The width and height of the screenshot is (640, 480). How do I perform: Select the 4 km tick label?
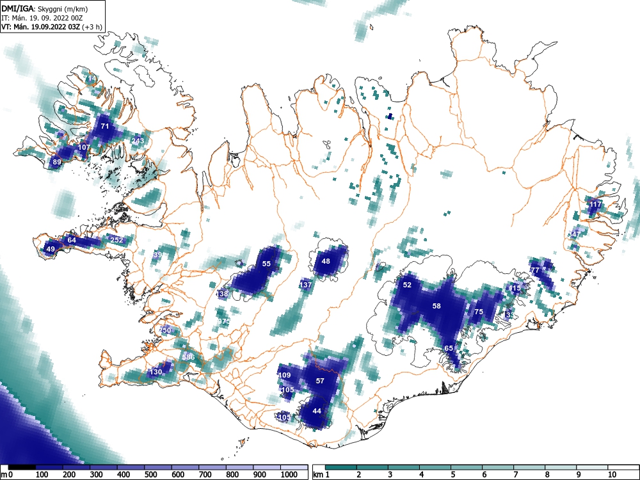[421, 475]
